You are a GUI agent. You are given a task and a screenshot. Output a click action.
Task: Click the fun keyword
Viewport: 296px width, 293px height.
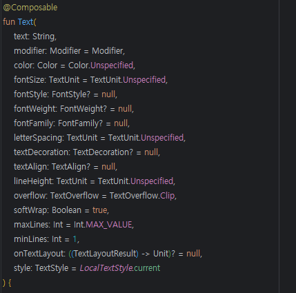pos(9,22)
